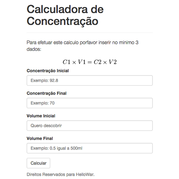Screen dimensions: 179x179
Task: Click the word 'Concentração' in the page title
Action: 62,21
